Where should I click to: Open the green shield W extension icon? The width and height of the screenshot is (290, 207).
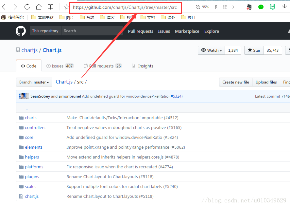(x=272, y=7)
